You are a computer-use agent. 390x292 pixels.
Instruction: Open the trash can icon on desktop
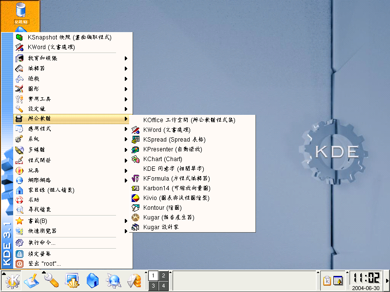coord(21,11)
